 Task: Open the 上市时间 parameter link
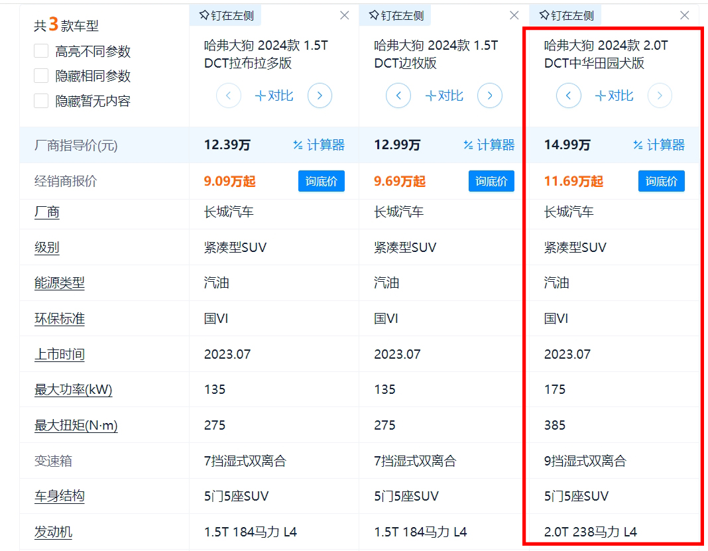60,355
